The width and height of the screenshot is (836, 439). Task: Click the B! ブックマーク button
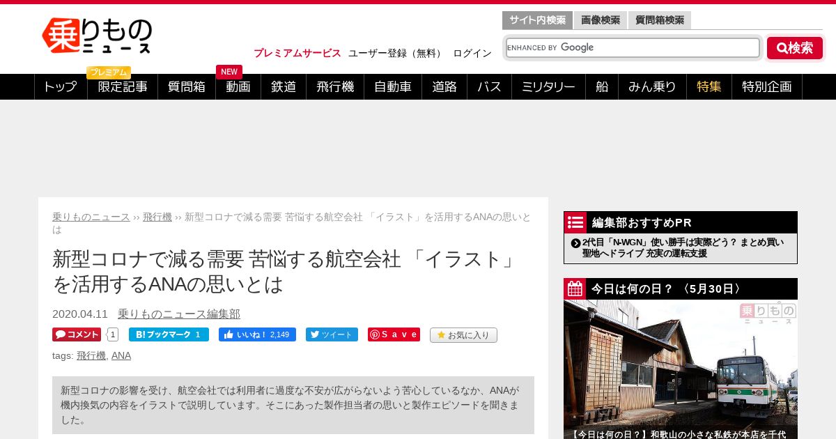tap(169, 334)
